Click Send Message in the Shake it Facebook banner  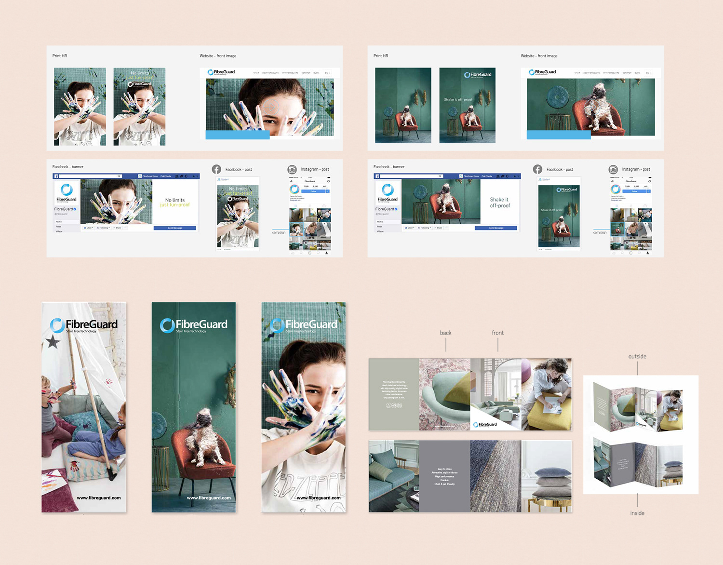(x=496, y=228)
